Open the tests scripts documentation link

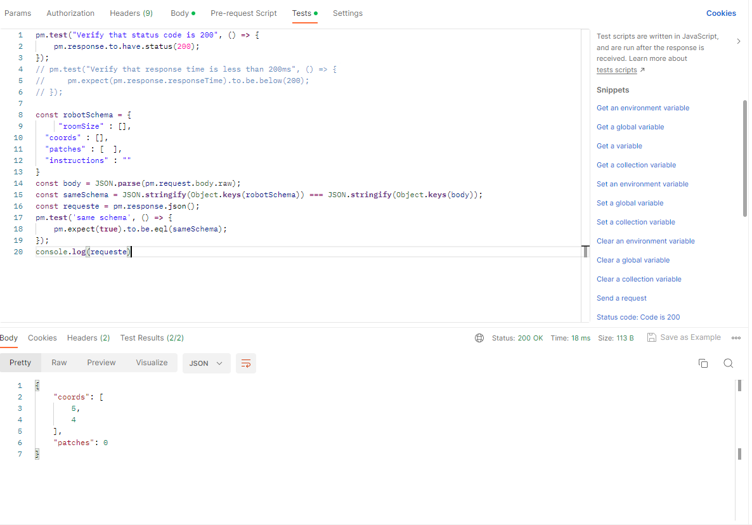tap(616, 70)
